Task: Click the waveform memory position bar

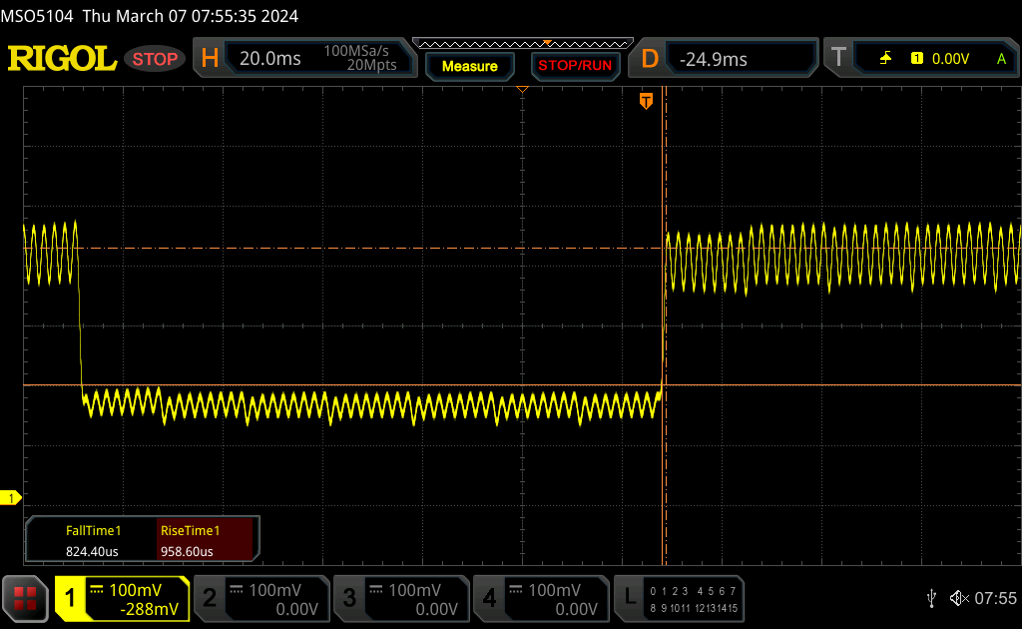Action: [x=521, y=44]
